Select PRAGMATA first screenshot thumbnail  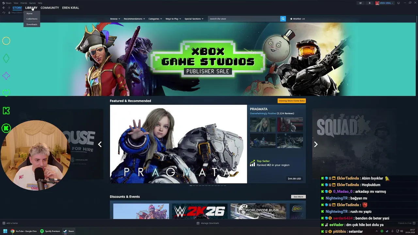(263, 124)
